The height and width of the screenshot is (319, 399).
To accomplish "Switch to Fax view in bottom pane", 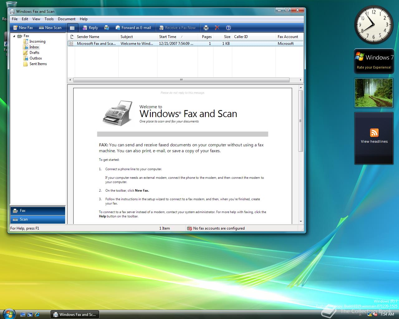I will (38, 211).
